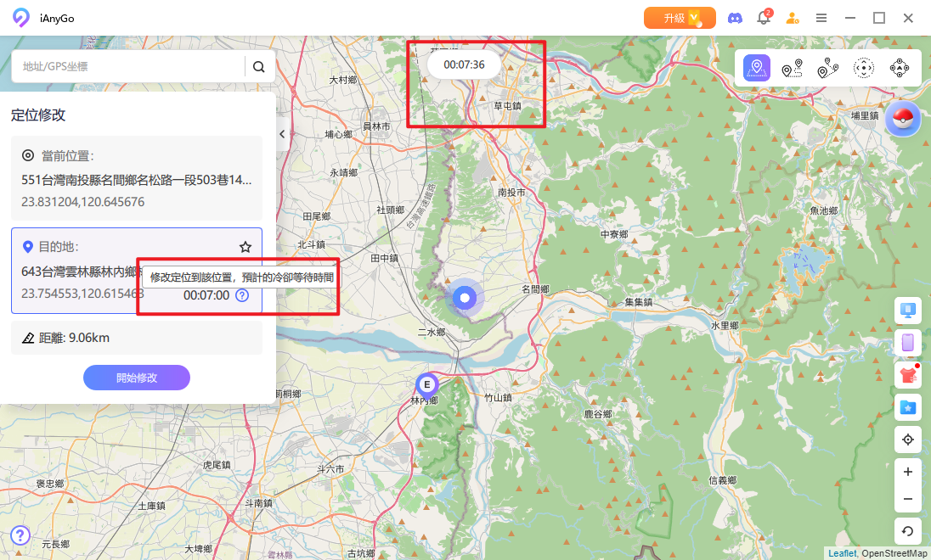Click the 距離: 9.06km text
Image resolution: width=931 pixels, height=560 pixels.
(x=74, y=338)
